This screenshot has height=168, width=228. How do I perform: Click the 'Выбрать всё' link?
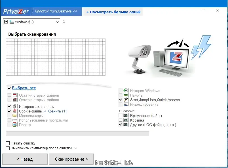click(24, 88)
